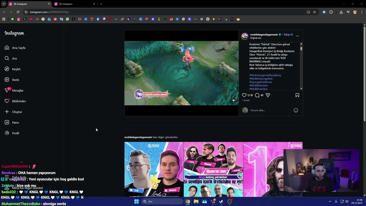Image resolution: width=366 pixels, height=206 pixels.
Task: Open the Profil page in the sidebar
Action: coord(12,133)
